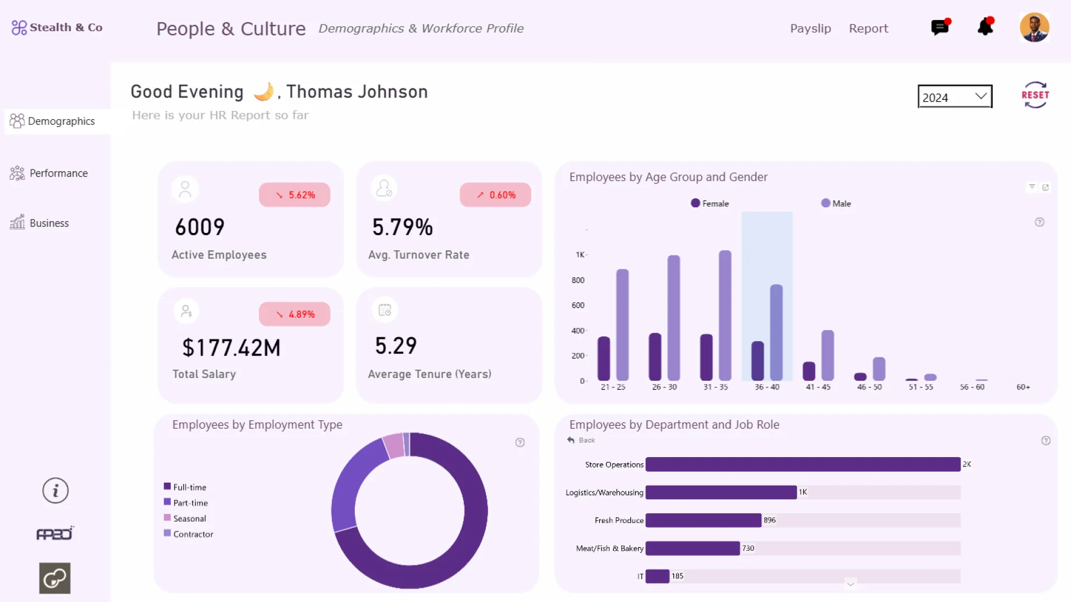Screen dimensions: 1071x602
Task: Open the info circle icon
Action: [x=55, y=491]
